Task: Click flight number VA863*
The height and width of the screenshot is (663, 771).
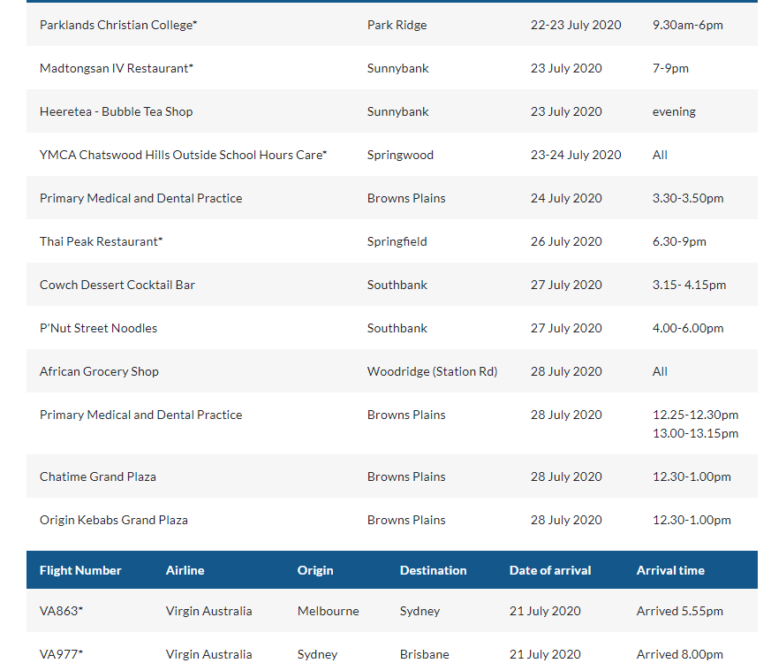Action: click(61, 611)
